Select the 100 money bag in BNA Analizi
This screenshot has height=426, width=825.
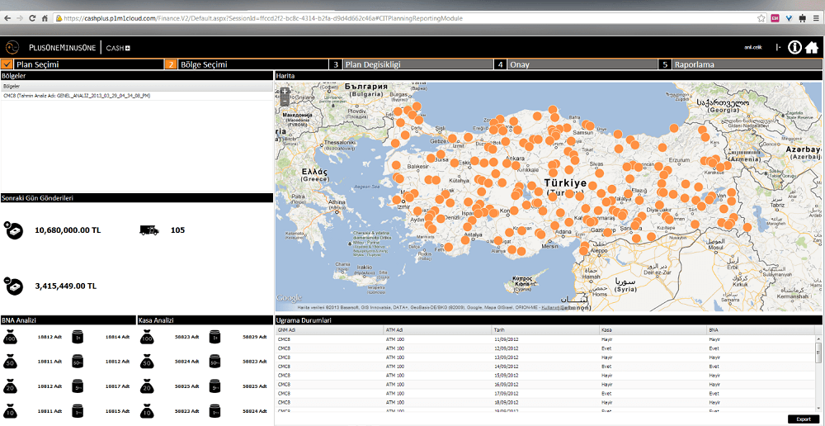[10, 337]
